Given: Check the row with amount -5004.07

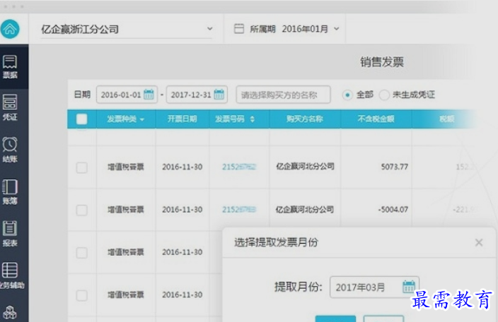Looking at the screenshot, I should point(81,210).
